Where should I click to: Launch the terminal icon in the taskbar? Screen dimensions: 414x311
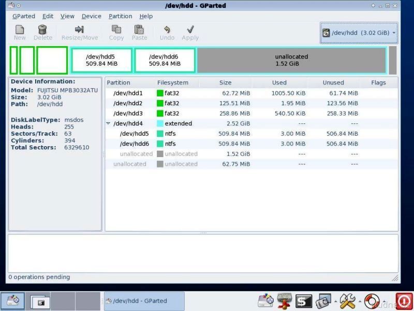point(303,301)
